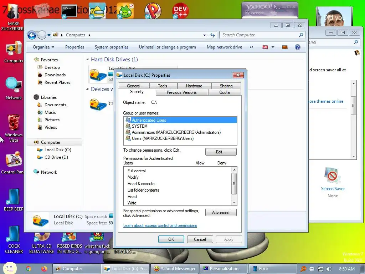Switch to the Sharing tab

(x=226, y=86)
